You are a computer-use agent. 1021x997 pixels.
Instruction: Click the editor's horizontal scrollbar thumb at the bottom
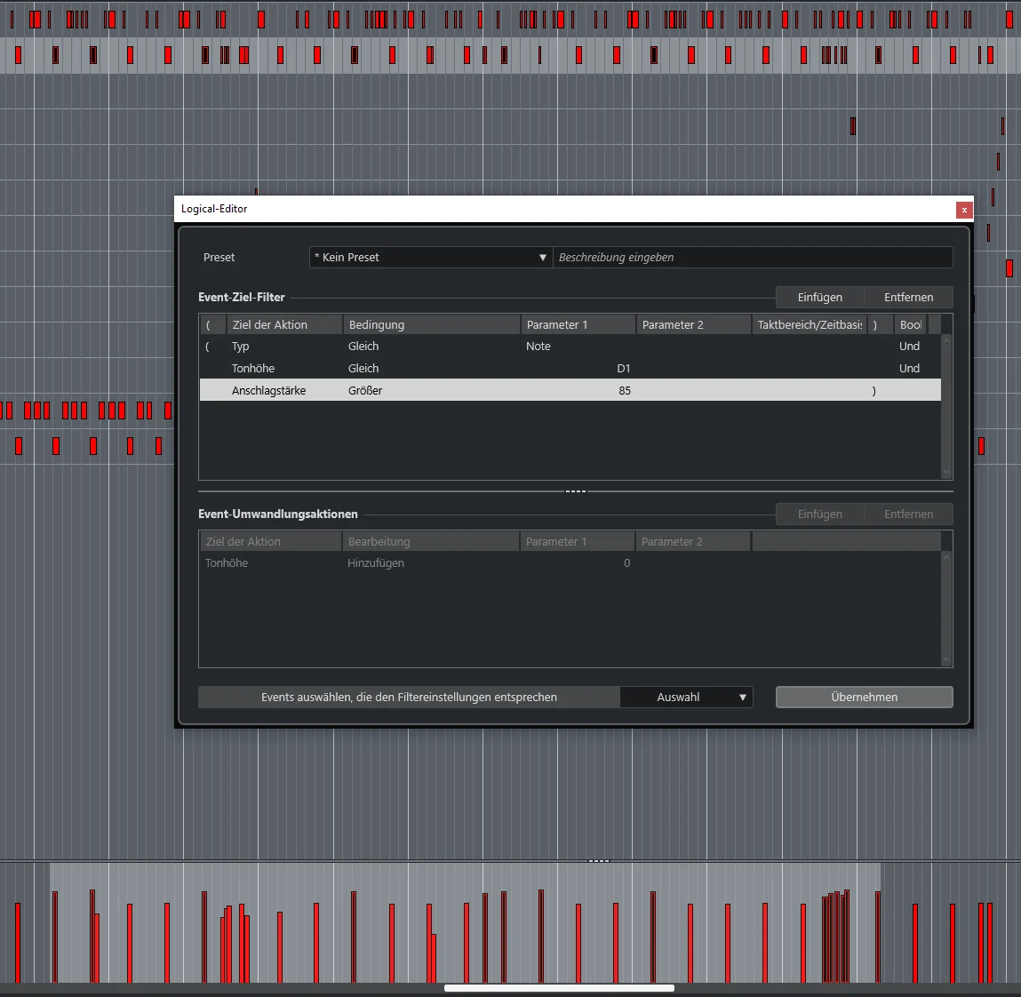click(559, 988)
